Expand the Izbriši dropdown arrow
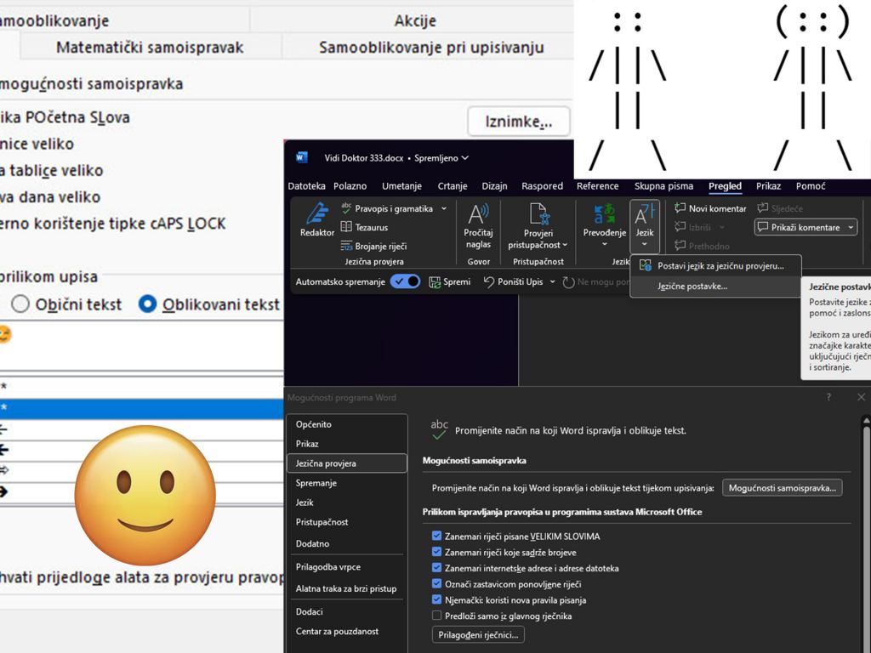Image resolution: width=871 pixels, height=653 pixels. 721,227
